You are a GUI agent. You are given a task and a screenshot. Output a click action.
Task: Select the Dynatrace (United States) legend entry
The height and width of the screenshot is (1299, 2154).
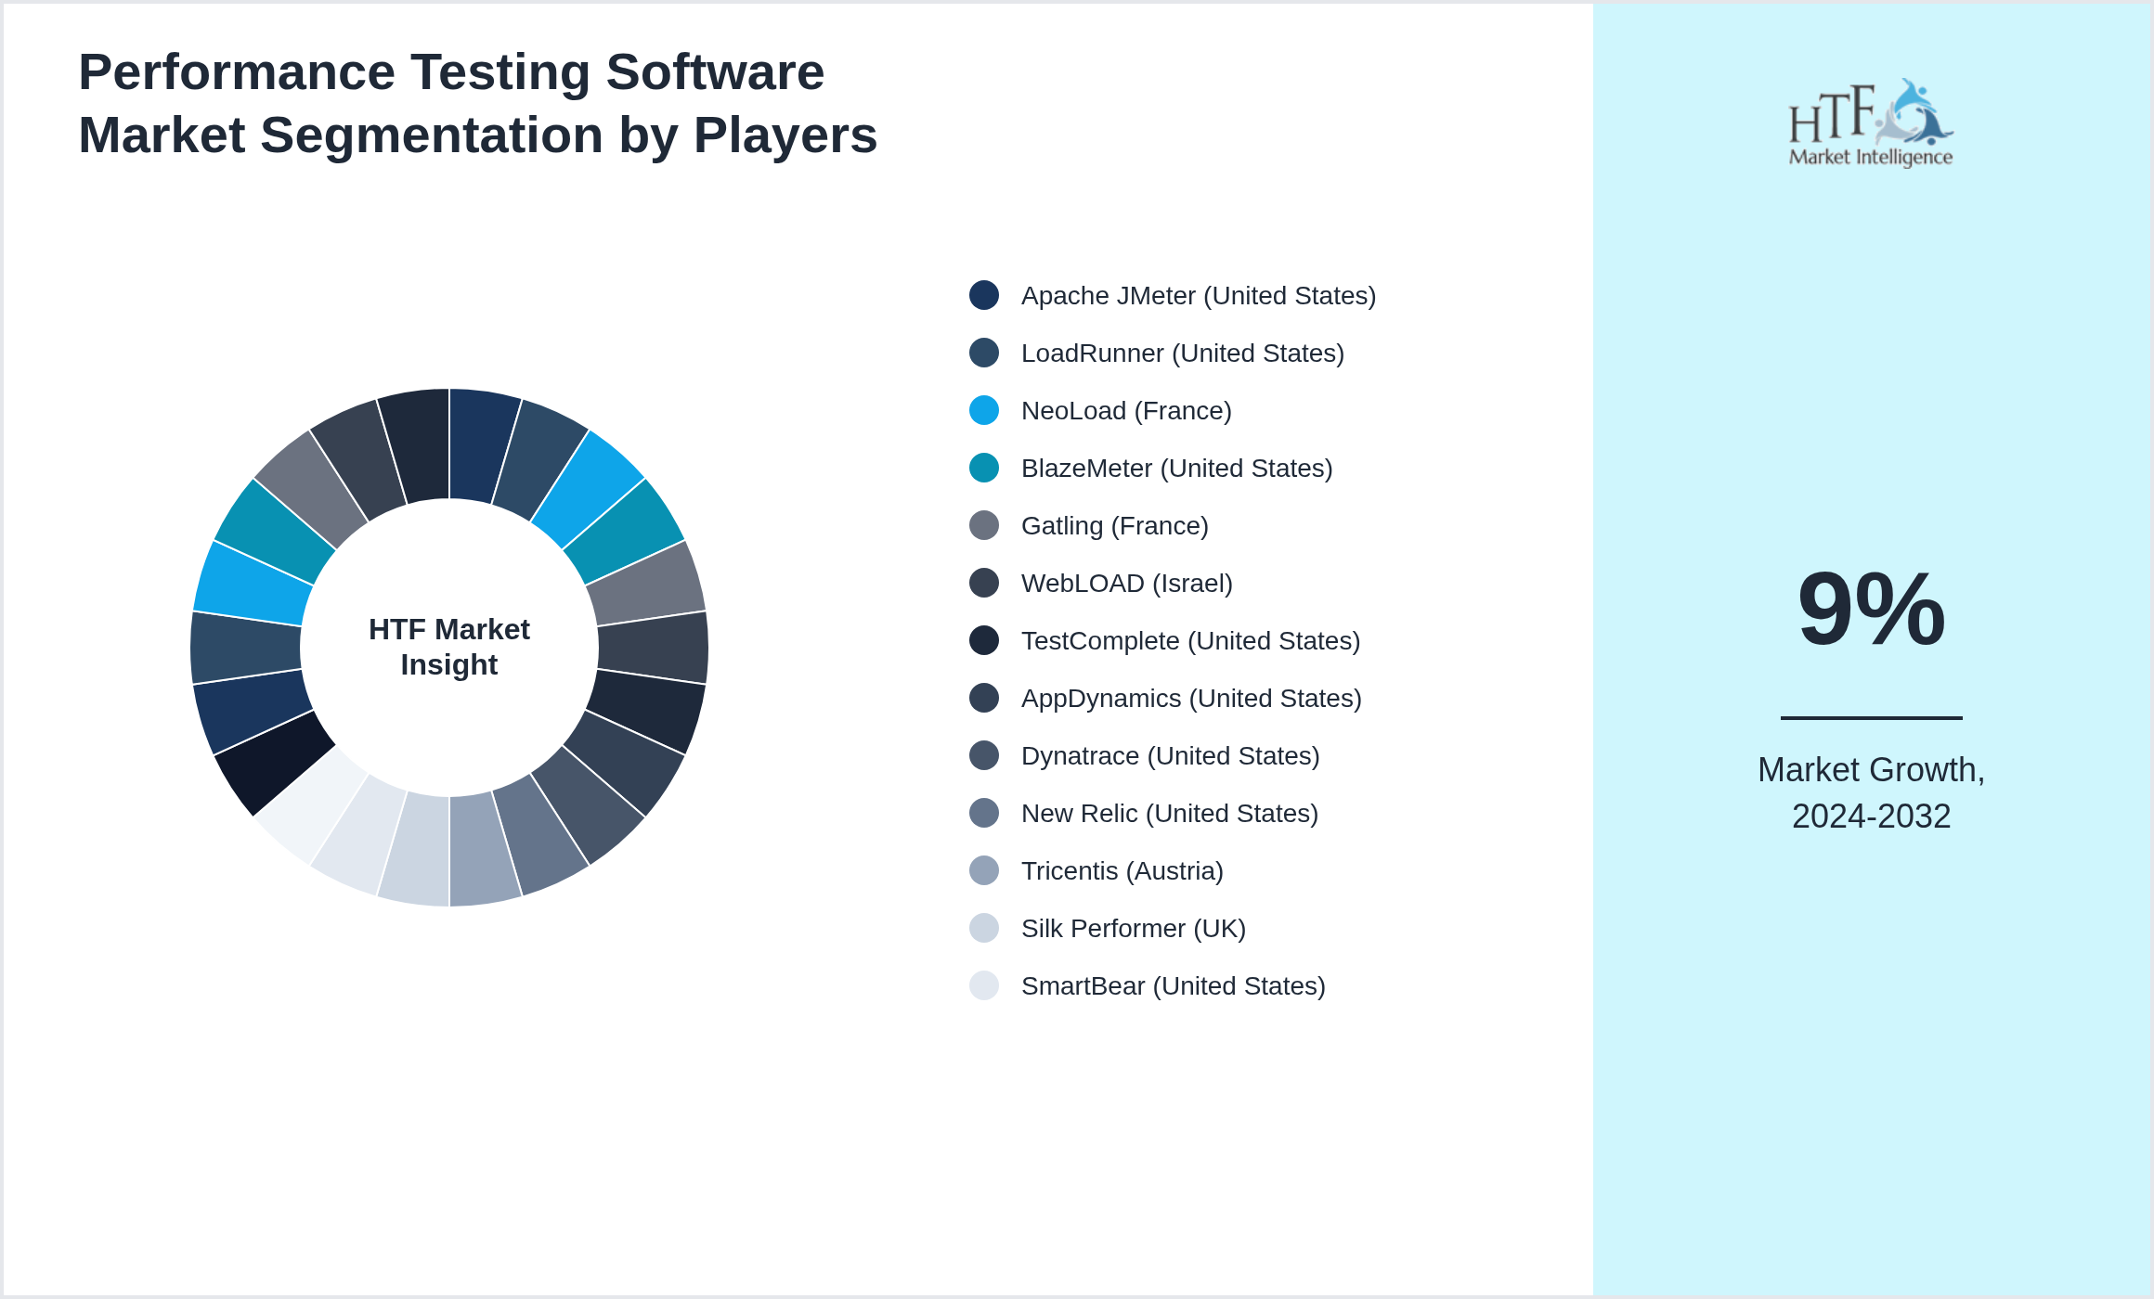click(x=1170, y=755)
